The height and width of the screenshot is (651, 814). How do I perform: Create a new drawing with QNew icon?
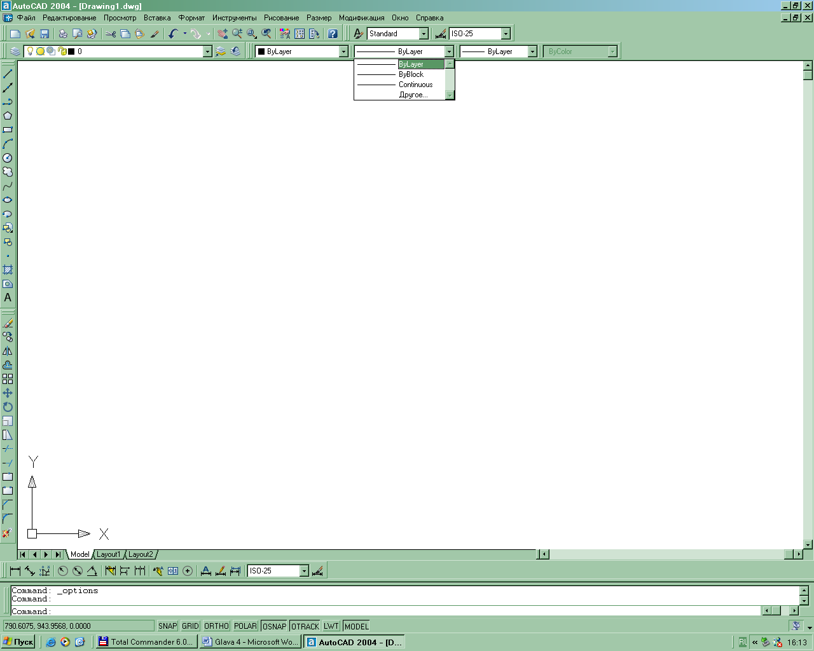coord(15,34)
